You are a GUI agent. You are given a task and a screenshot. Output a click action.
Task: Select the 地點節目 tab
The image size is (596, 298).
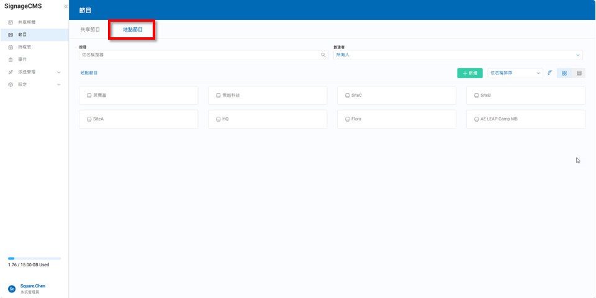[132, 30]
